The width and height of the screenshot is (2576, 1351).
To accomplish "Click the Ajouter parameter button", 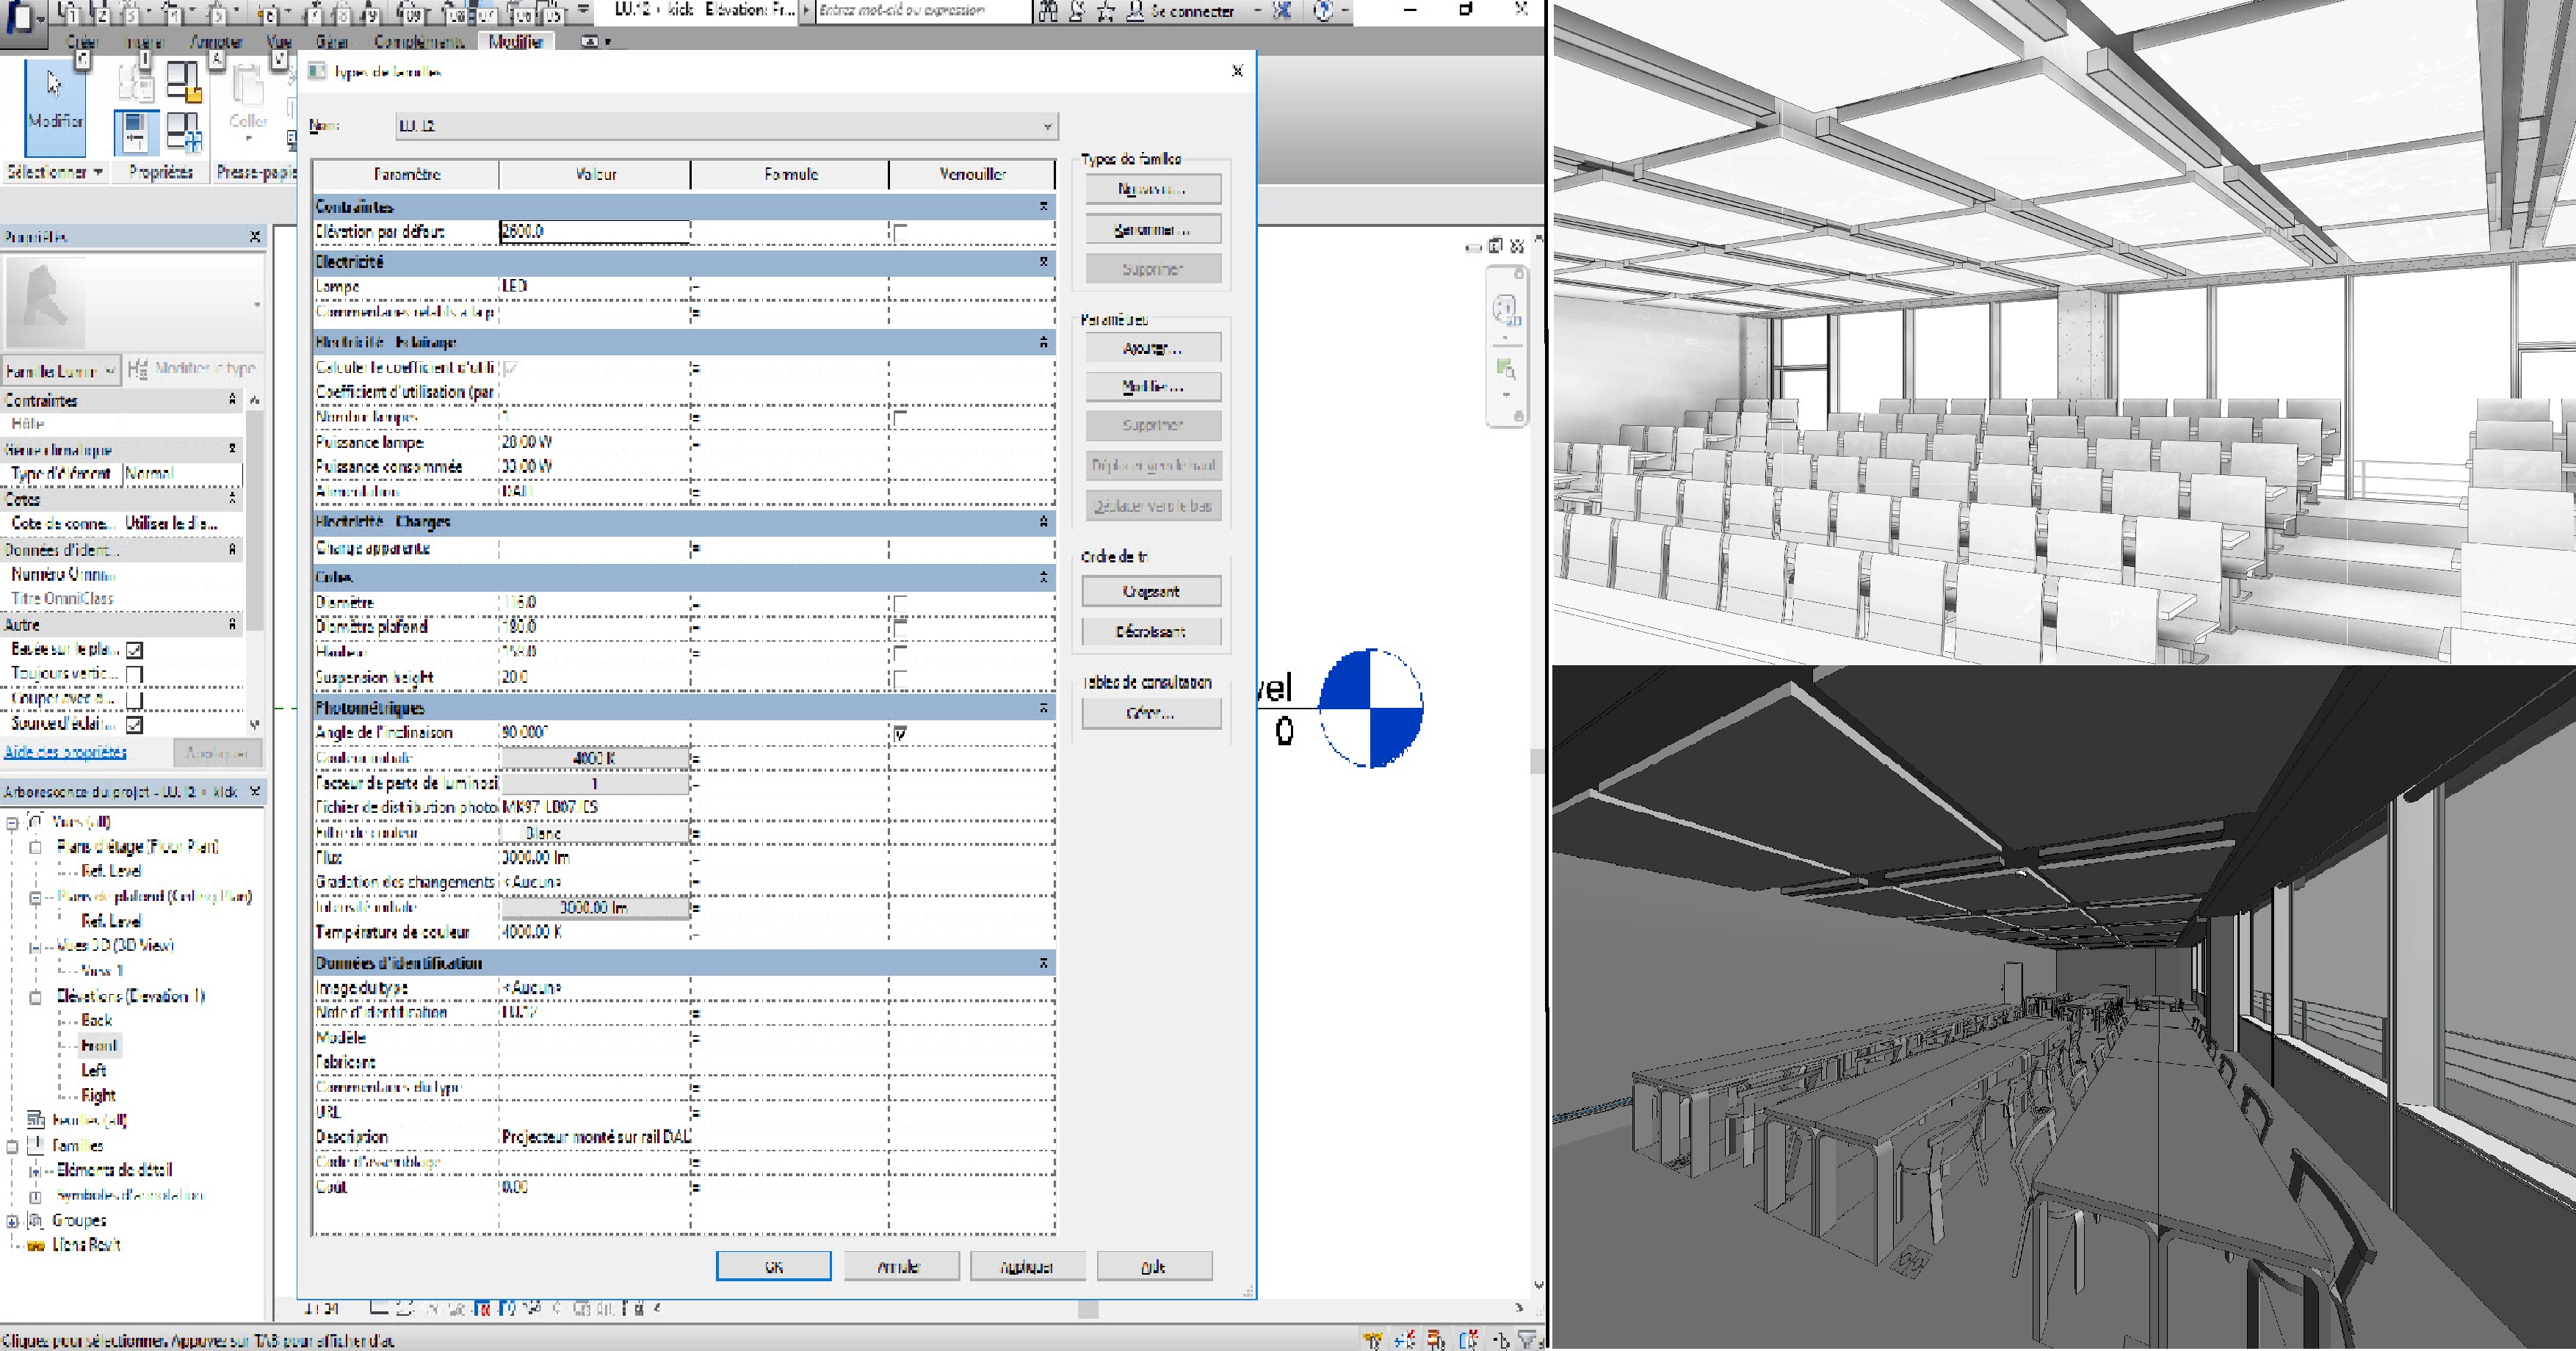I will (1152, 348).
